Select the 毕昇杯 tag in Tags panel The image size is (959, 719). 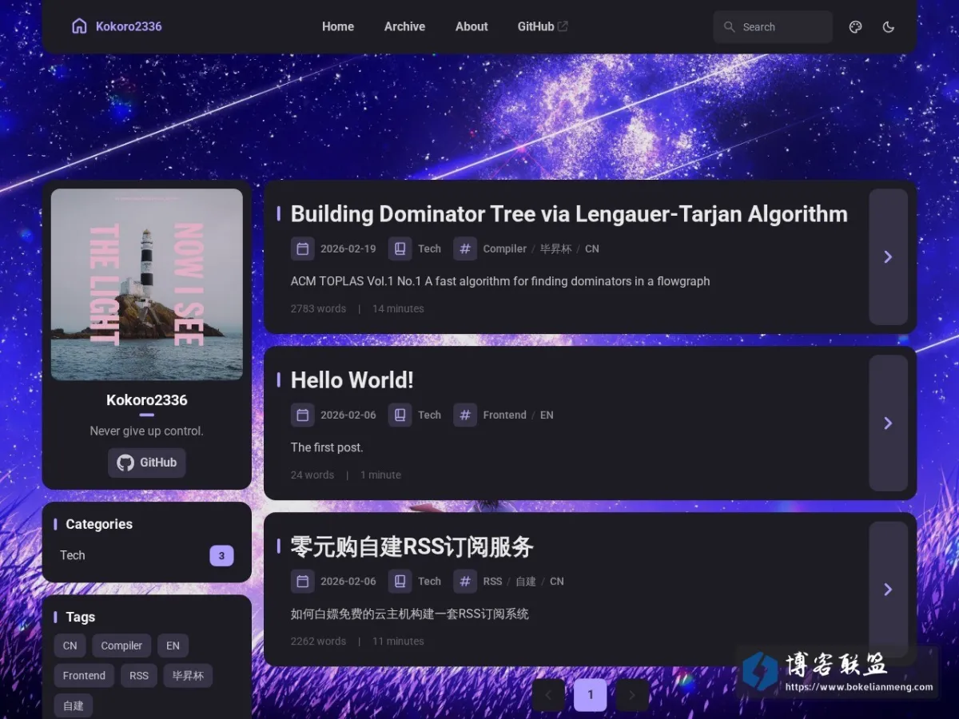(x=188, y=676)
